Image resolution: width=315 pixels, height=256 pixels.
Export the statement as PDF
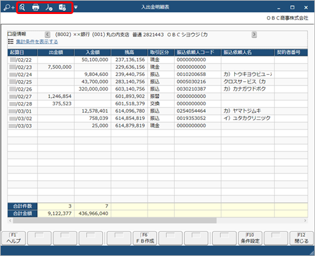(49, 7)
